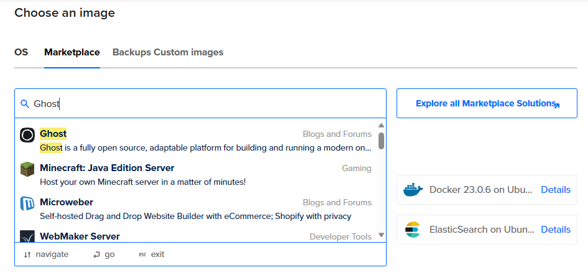Click the go return-arrow icon
The height and width of the screenshot is (280, 588).
coord(97,255)
